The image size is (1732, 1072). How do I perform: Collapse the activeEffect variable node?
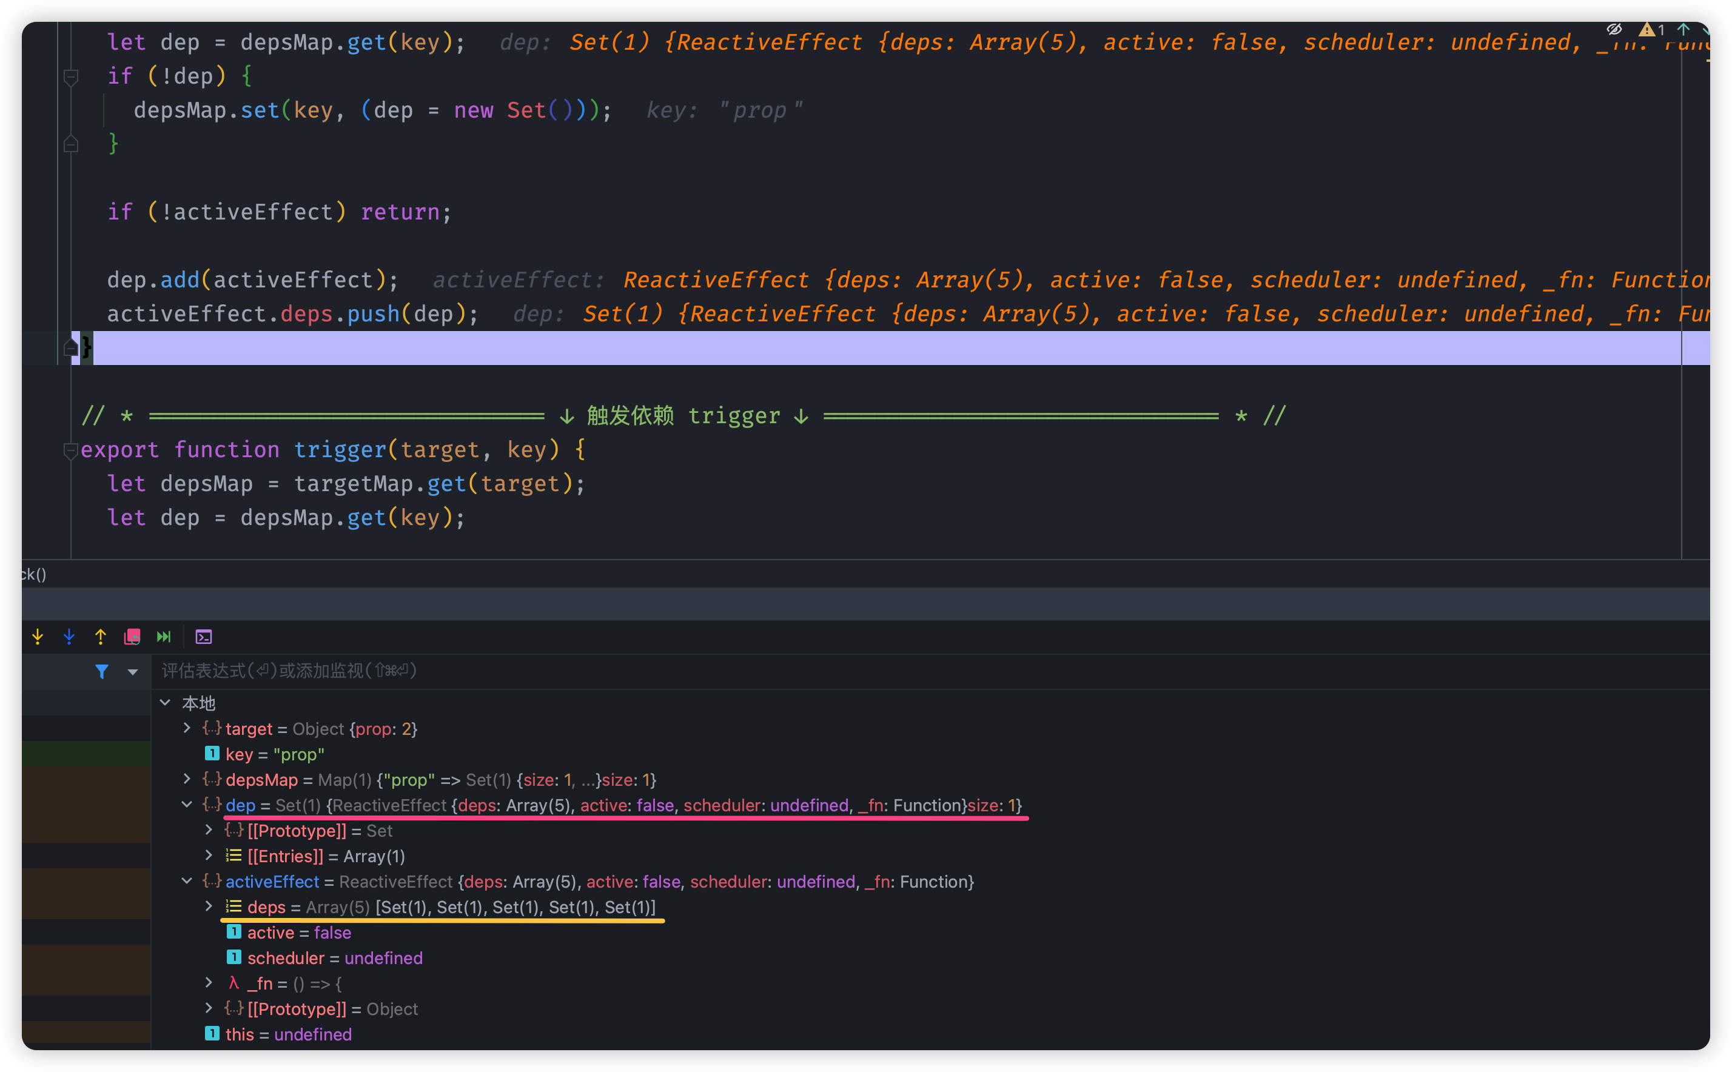186,881
